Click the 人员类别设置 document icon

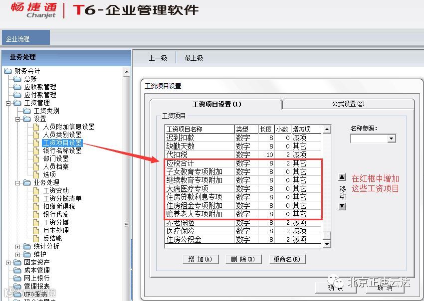36,135
